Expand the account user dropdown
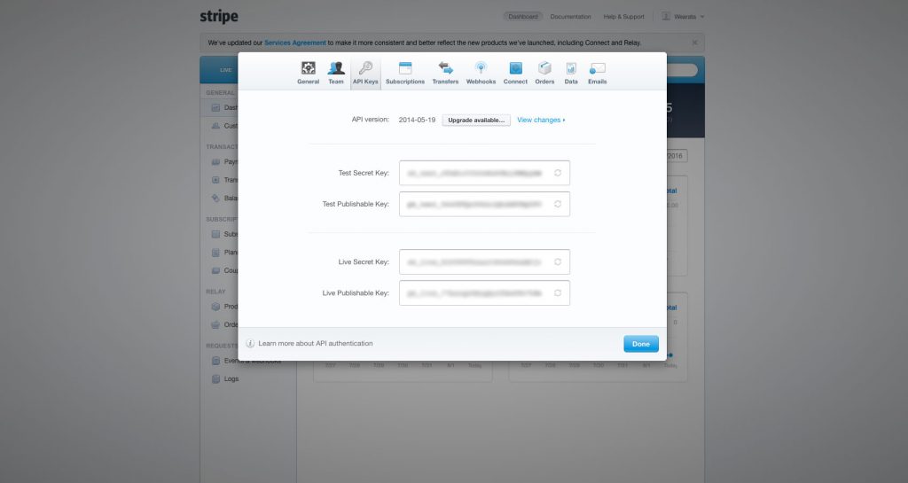 684,17
